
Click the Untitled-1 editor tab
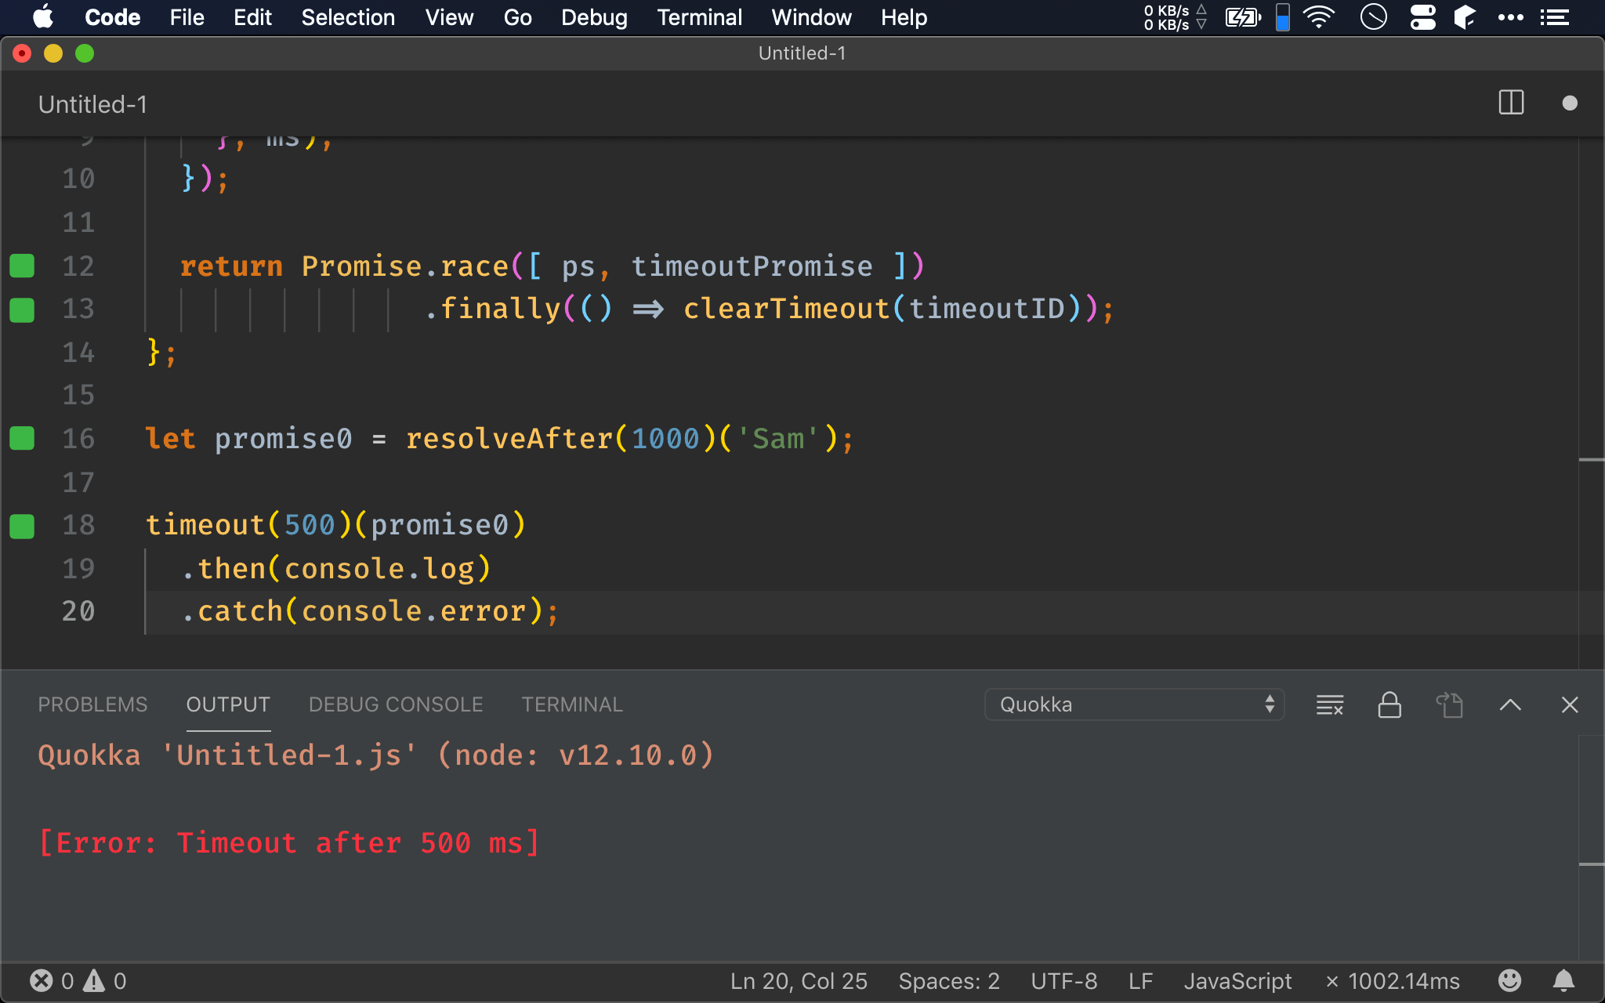pyautogui.click(x=92, y=104)
